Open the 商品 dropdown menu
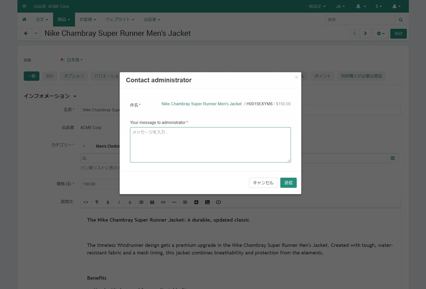 (64, 20)
